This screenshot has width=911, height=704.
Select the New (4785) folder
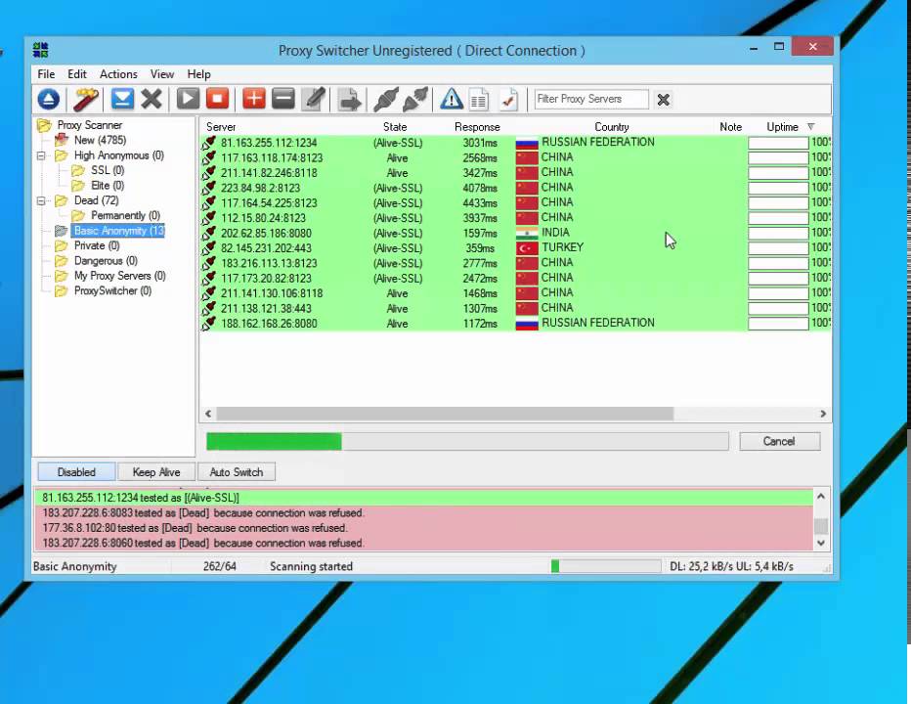point(100,140)
